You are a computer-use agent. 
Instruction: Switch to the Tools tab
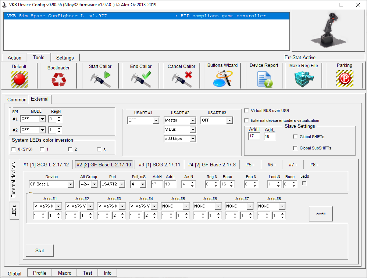(x=39, y=57)
